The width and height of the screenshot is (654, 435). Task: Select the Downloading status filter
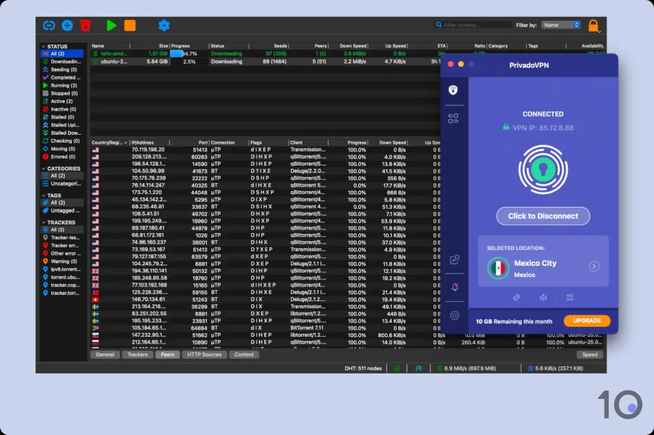coord(62,62)
